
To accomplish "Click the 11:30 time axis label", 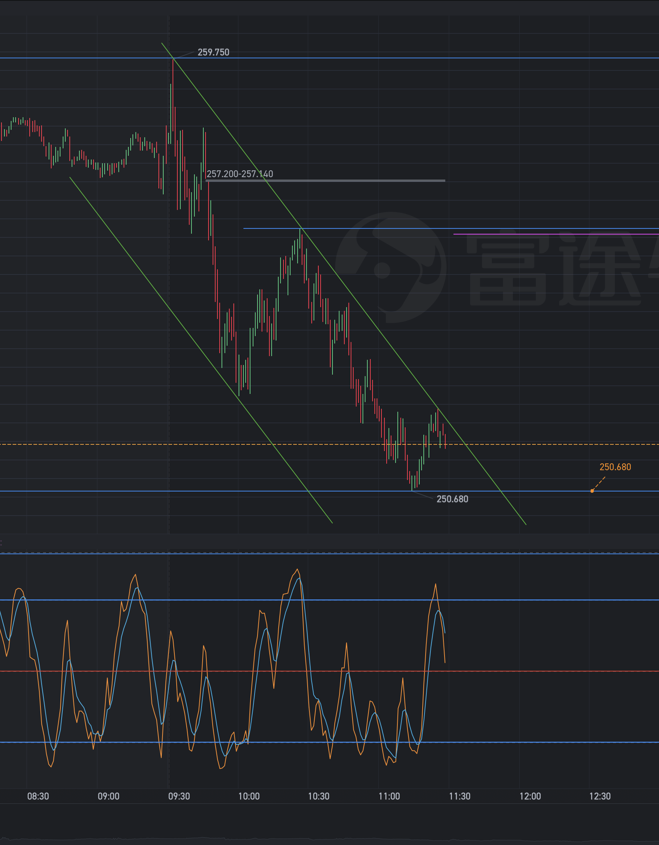I will click(460, 796).
